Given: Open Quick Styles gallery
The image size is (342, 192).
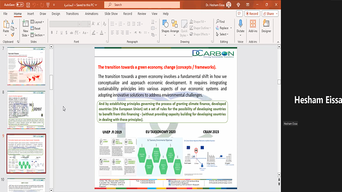Looking at the screenshot, I should point(184,29).
